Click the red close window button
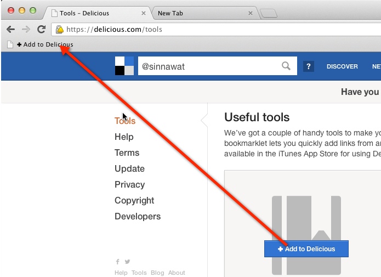381x277 pixels. click(11, 10)
